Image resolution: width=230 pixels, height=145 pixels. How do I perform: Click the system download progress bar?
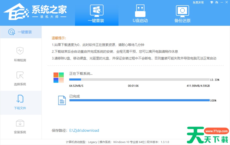137,79
